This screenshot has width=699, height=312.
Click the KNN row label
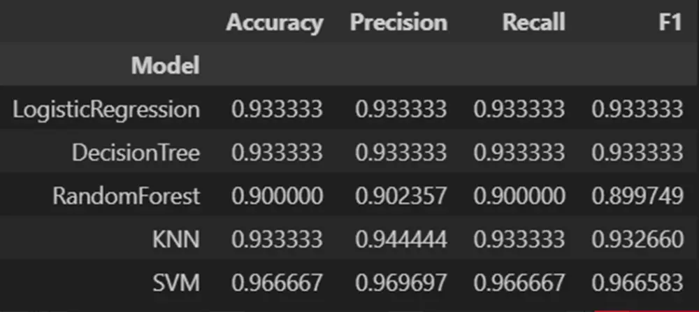click(175, 239)
